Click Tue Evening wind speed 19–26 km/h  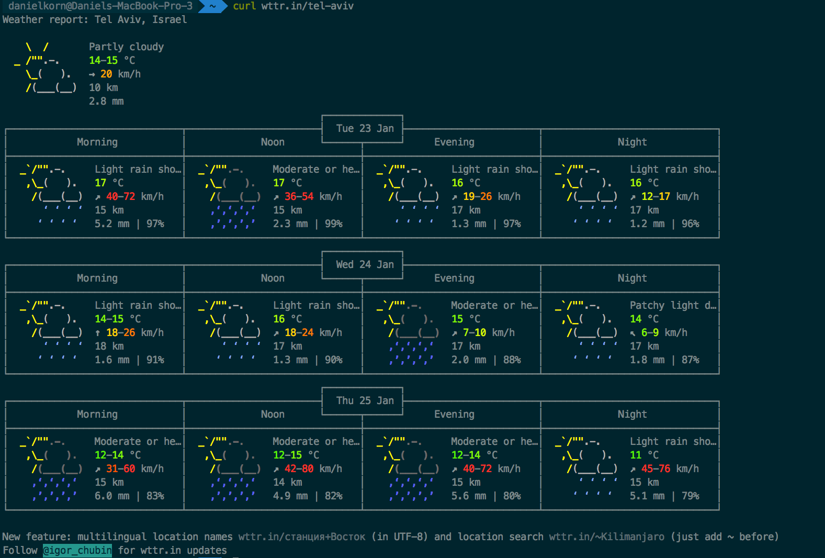486,196
